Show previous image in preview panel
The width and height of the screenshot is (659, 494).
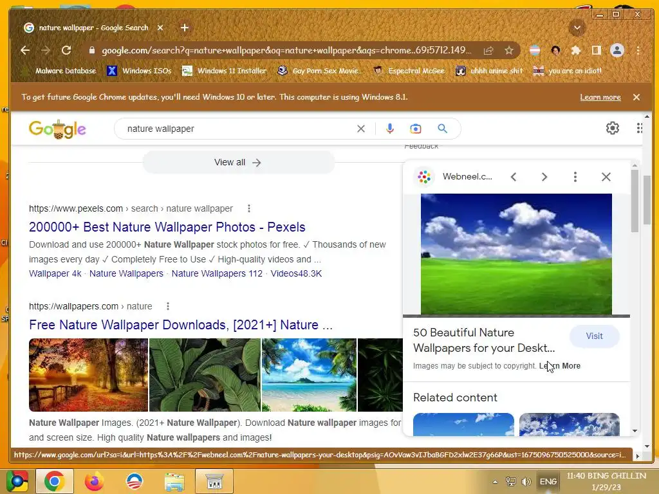[514, 177]
